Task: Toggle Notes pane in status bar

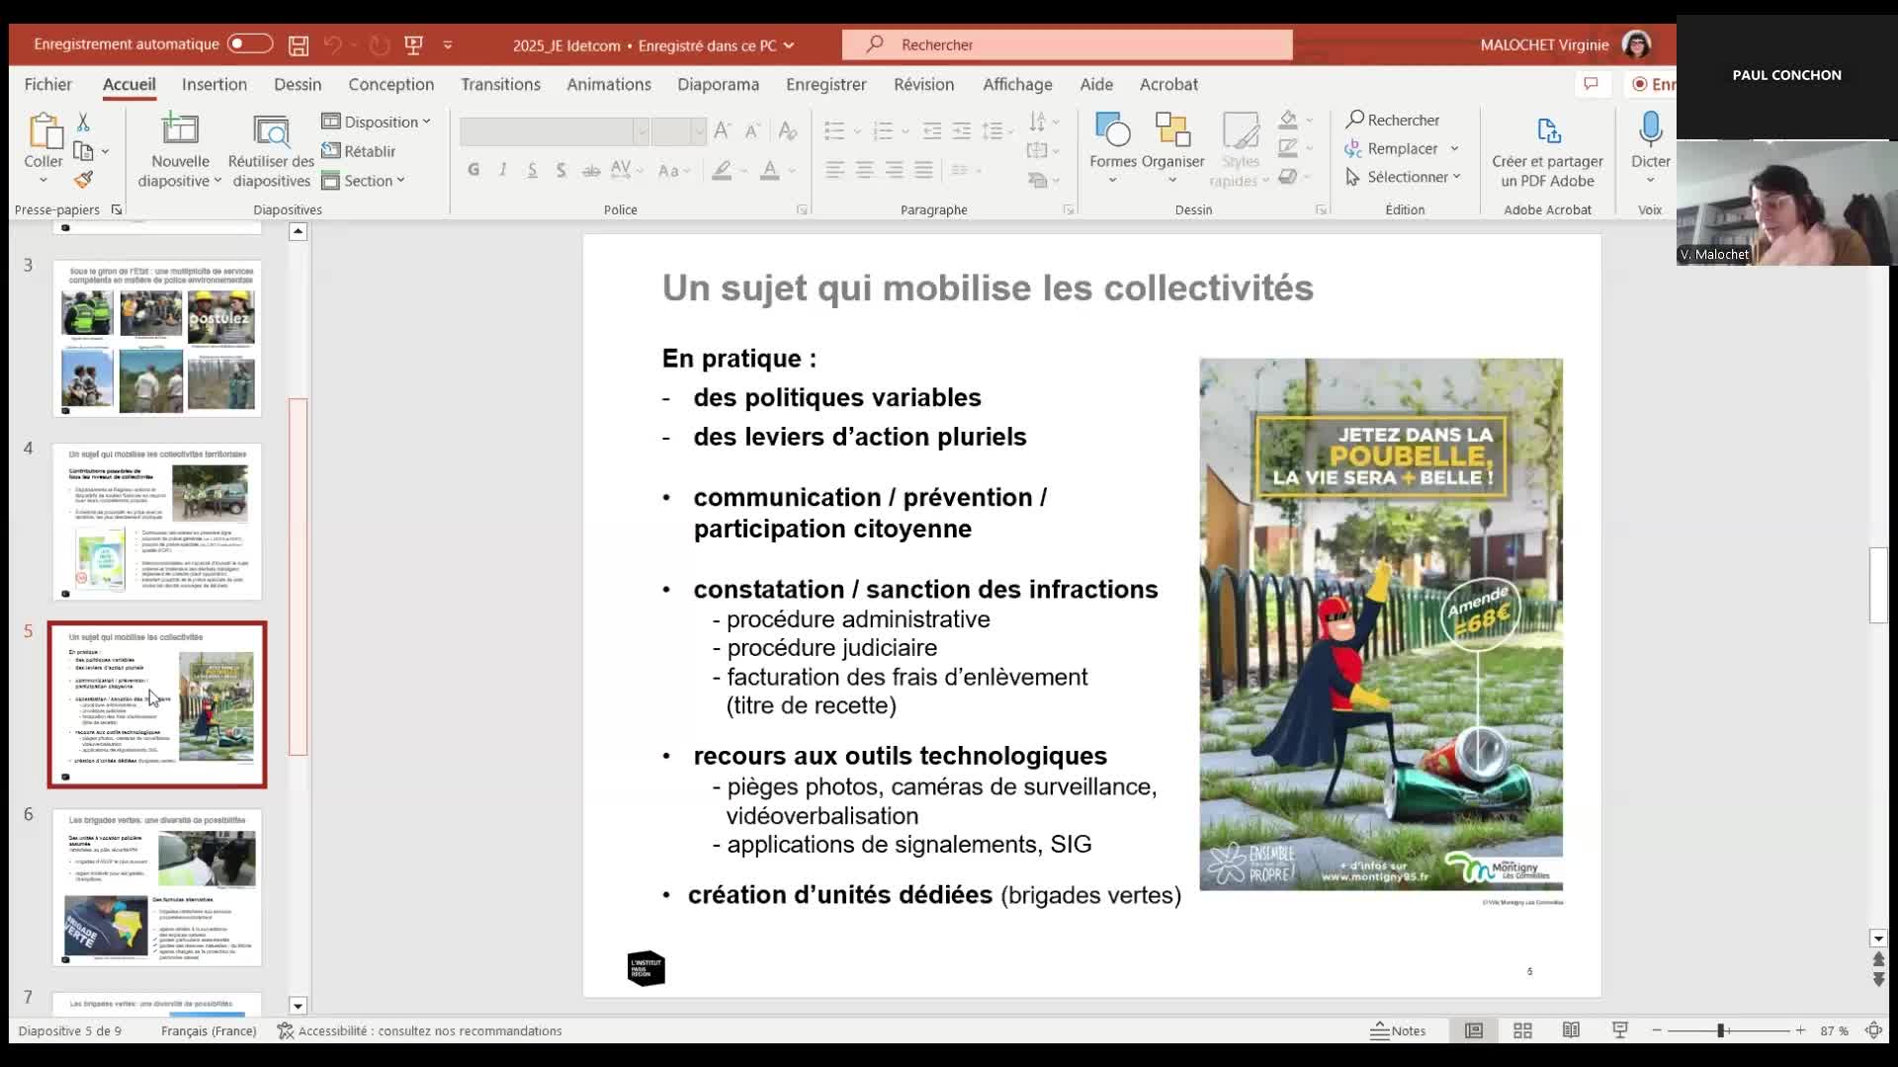Action: click(1398, 1030)
